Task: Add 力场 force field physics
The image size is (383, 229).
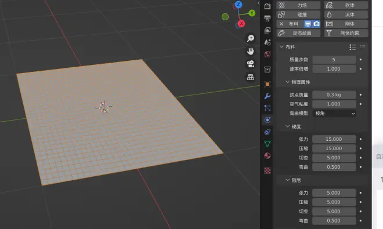Action: [298, 5]
